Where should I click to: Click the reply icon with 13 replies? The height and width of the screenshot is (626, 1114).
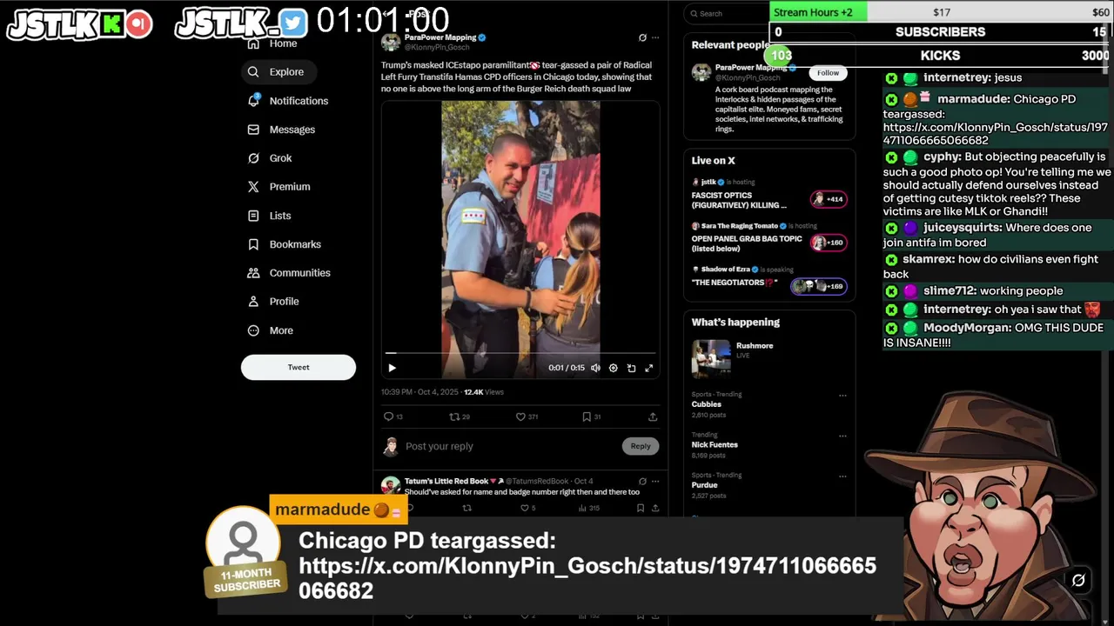coord(393,416)
